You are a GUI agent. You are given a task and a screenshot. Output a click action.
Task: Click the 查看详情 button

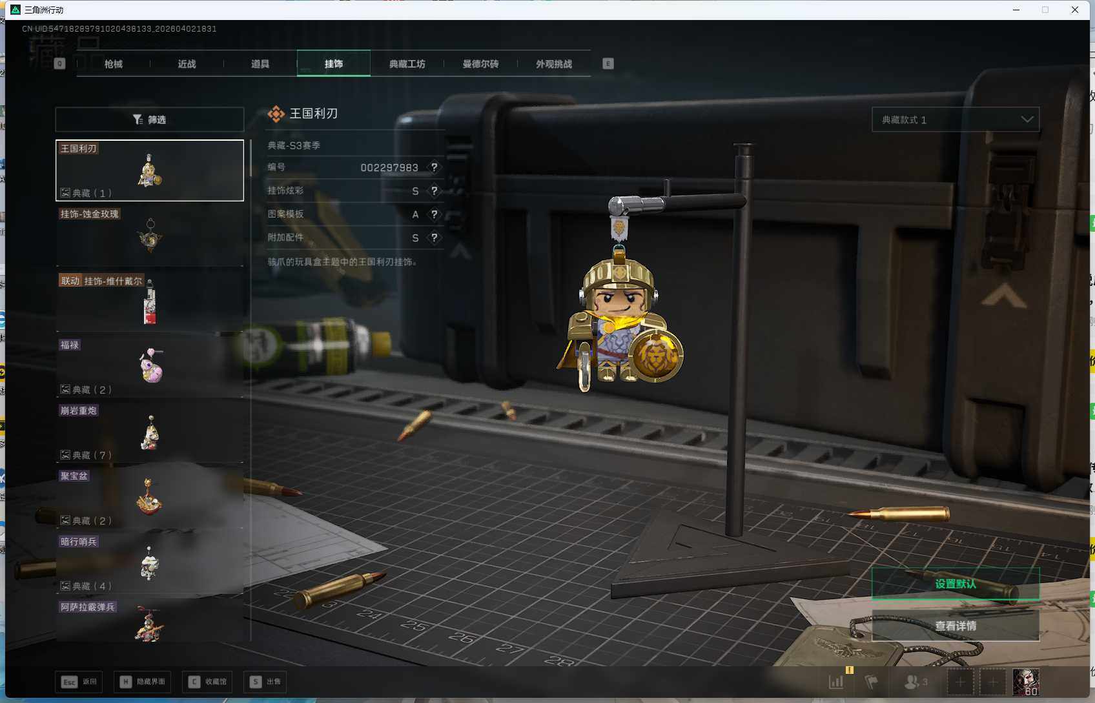(x=956, y=626)
